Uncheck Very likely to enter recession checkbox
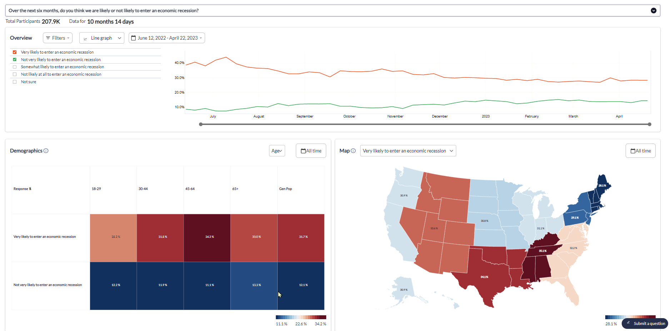 tap(15, 52)
